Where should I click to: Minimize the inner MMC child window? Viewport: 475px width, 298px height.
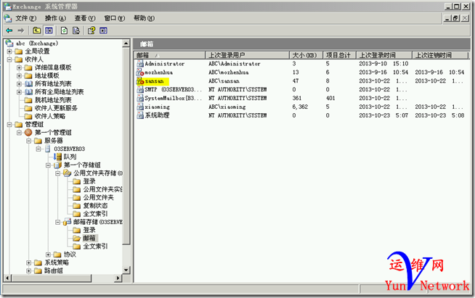point(447,18)
